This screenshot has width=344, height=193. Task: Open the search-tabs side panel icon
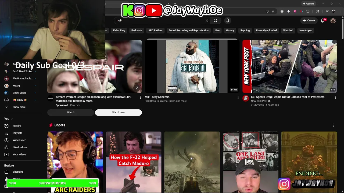(317, 11)
